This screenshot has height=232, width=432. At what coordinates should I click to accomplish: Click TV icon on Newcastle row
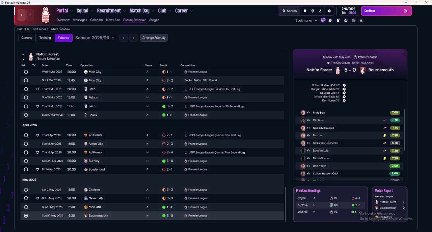coord(37,198)
